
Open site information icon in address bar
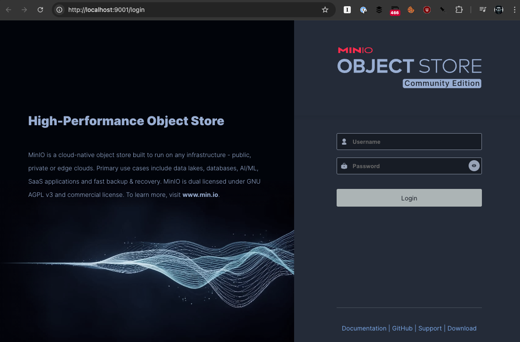59,10
